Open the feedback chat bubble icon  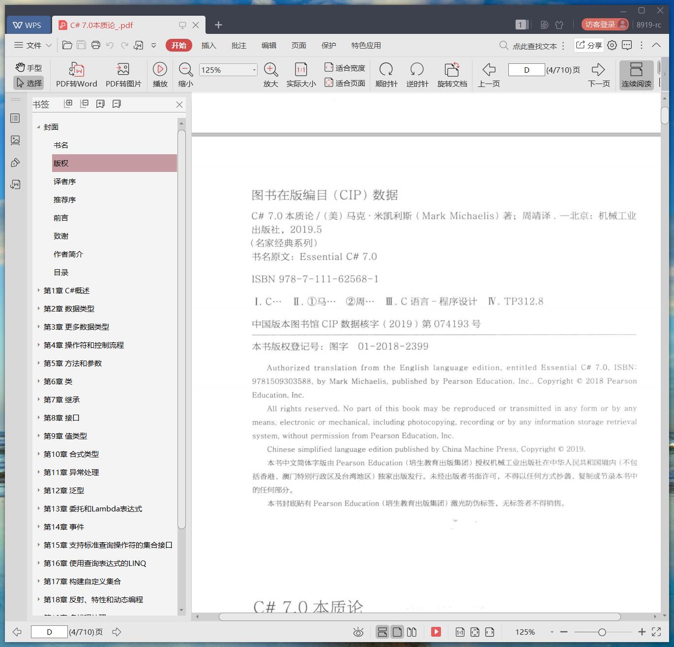point(627,45)
